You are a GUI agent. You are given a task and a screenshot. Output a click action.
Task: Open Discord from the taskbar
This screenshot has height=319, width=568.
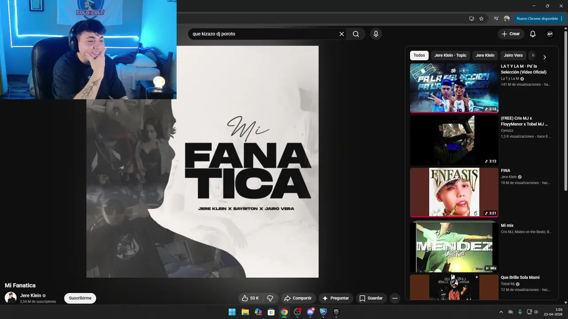pos(311,312)
